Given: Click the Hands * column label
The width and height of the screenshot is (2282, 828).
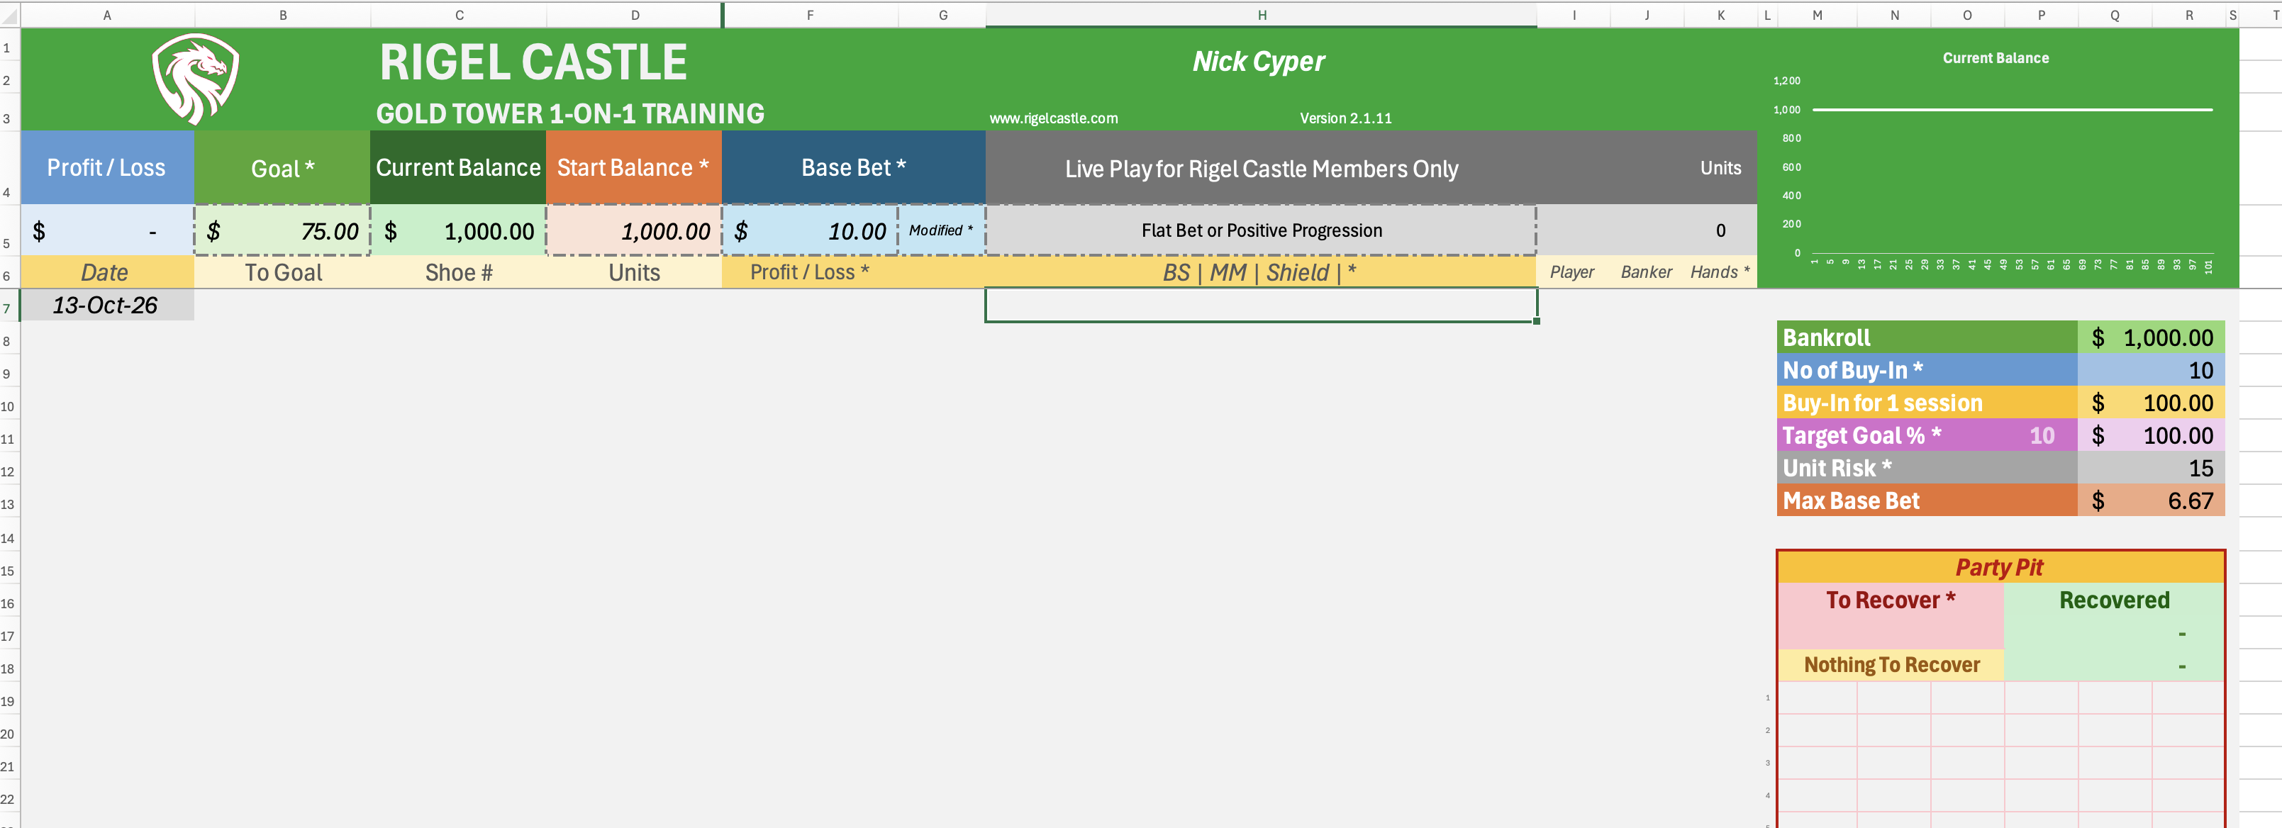Looking at the screenshot, I should coord(1720,273).
